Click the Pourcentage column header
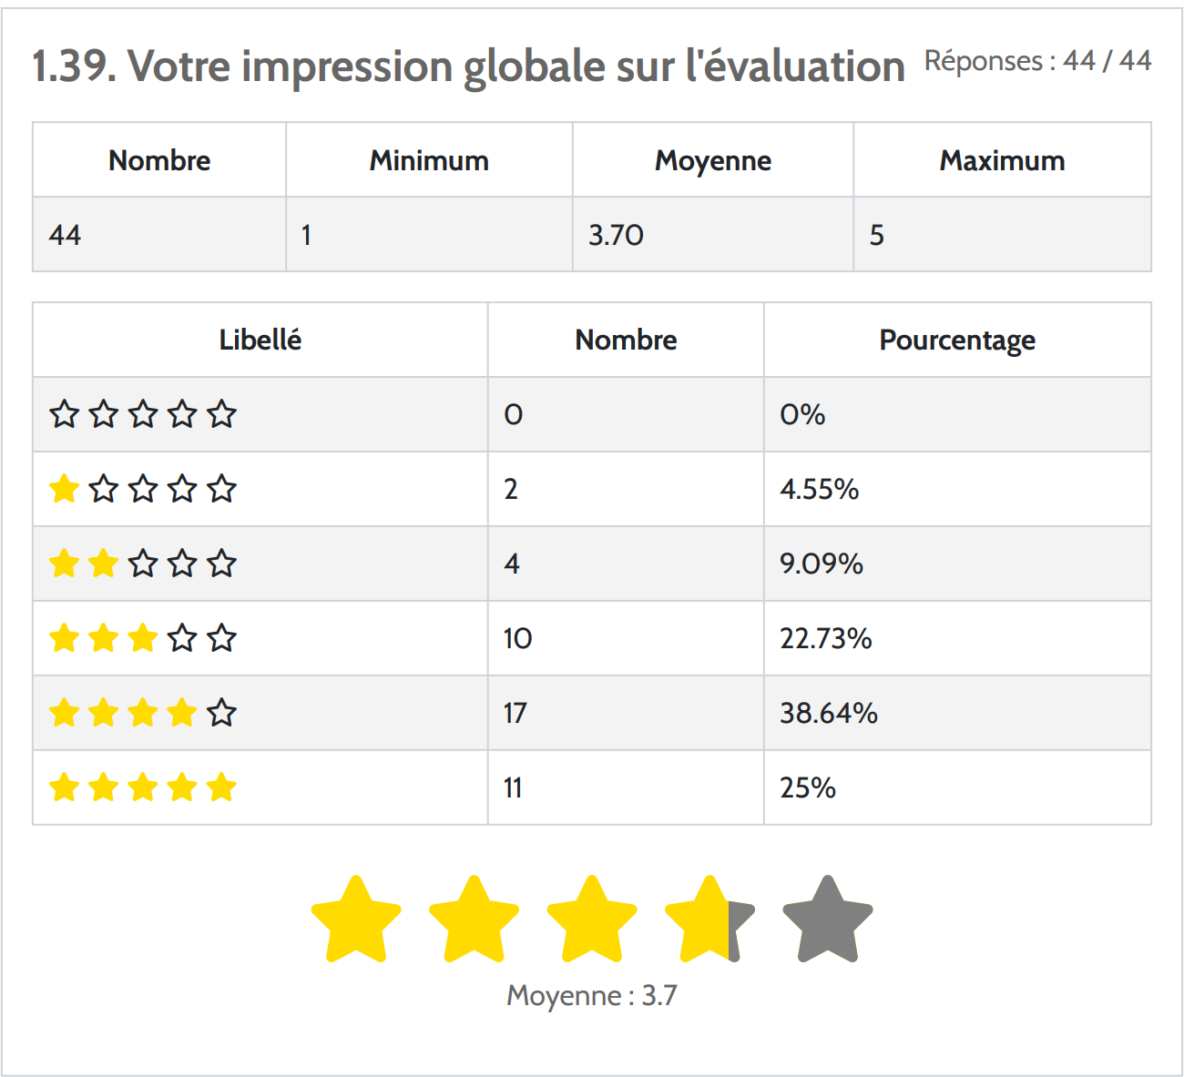 (956, 340)
